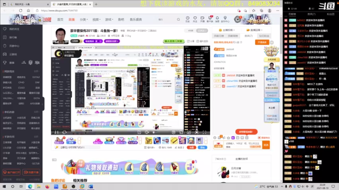Go to 首页 in Douyu navigation
Image resolution: width=339 pixels, height=190 pixels.
click(60, 19)
